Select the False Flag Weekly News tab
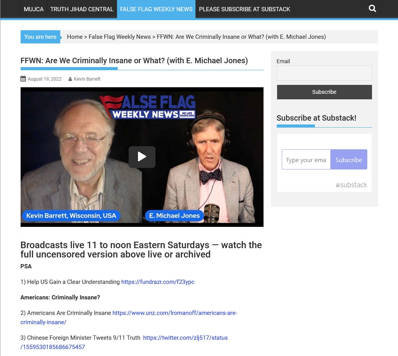This screenshot has width=398, height=356. point(156,9)
